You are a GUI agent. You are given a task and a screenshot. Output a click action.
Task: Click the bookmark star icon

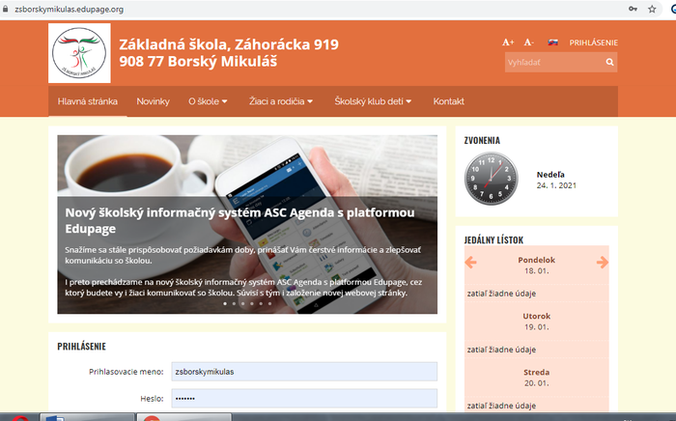(653, 9)
